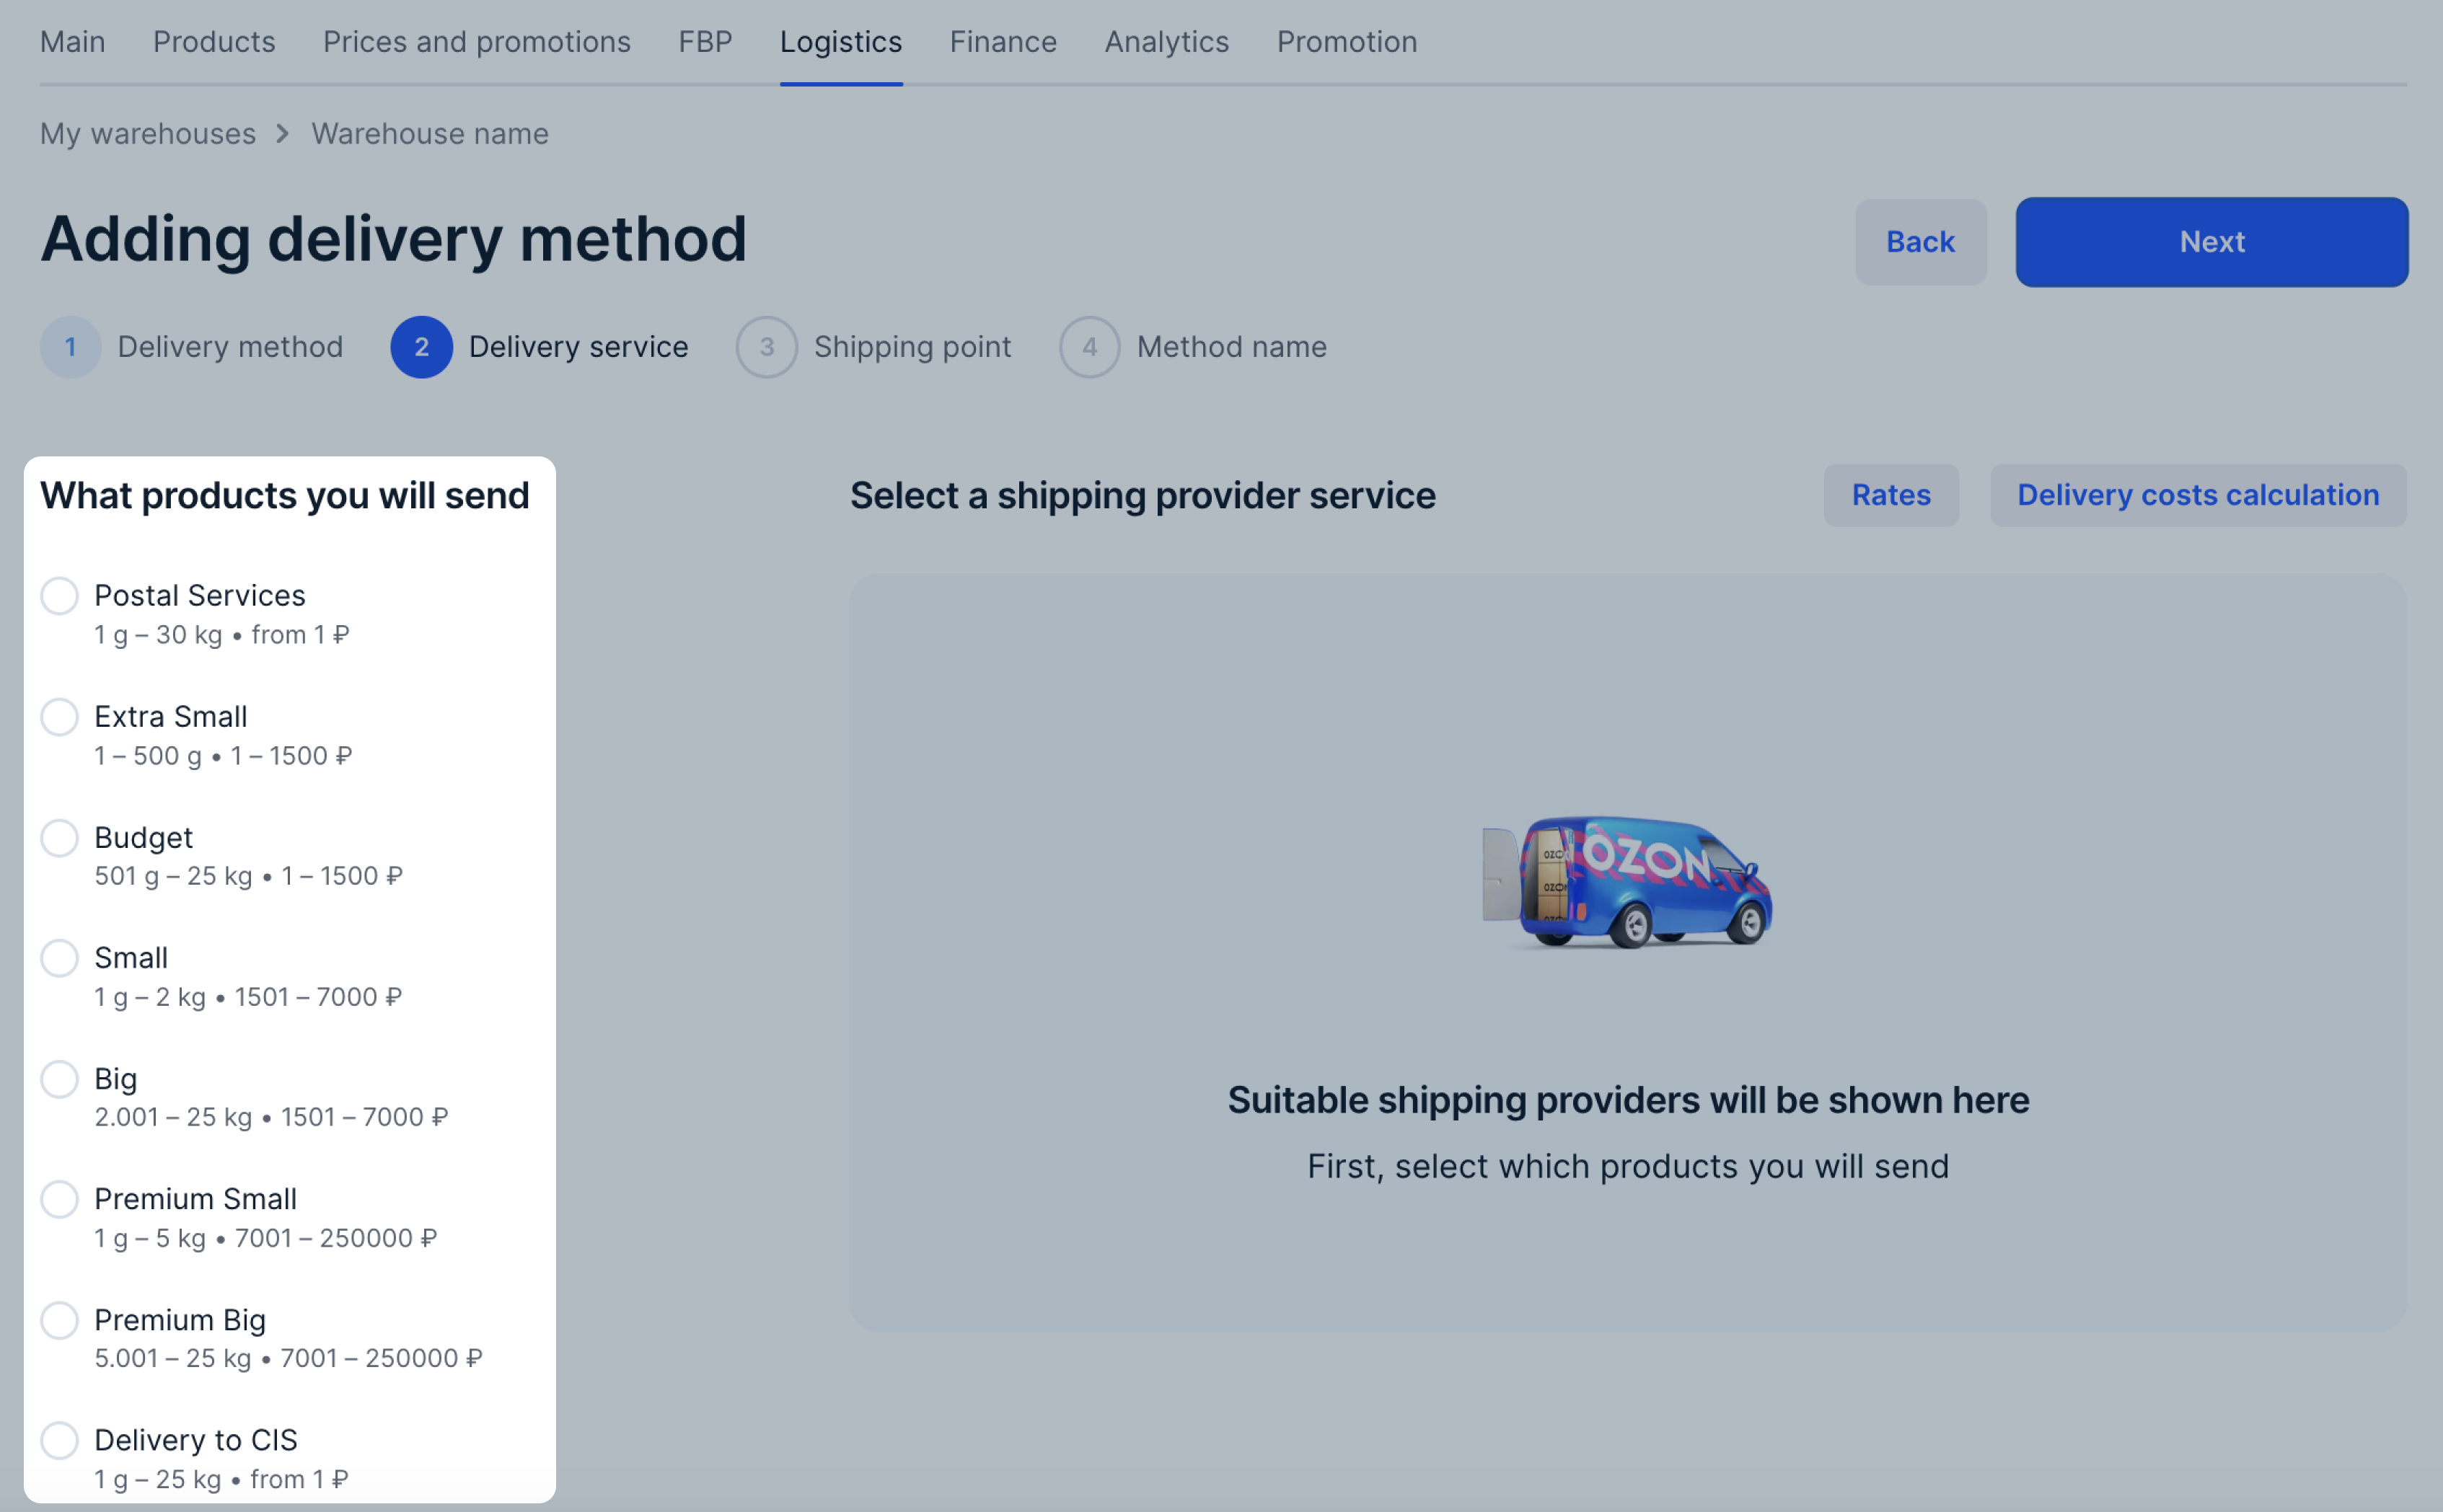
Task: Click '501 g – 25 kg • 1 – 1500 ₽' text
Action: [248, 876]
